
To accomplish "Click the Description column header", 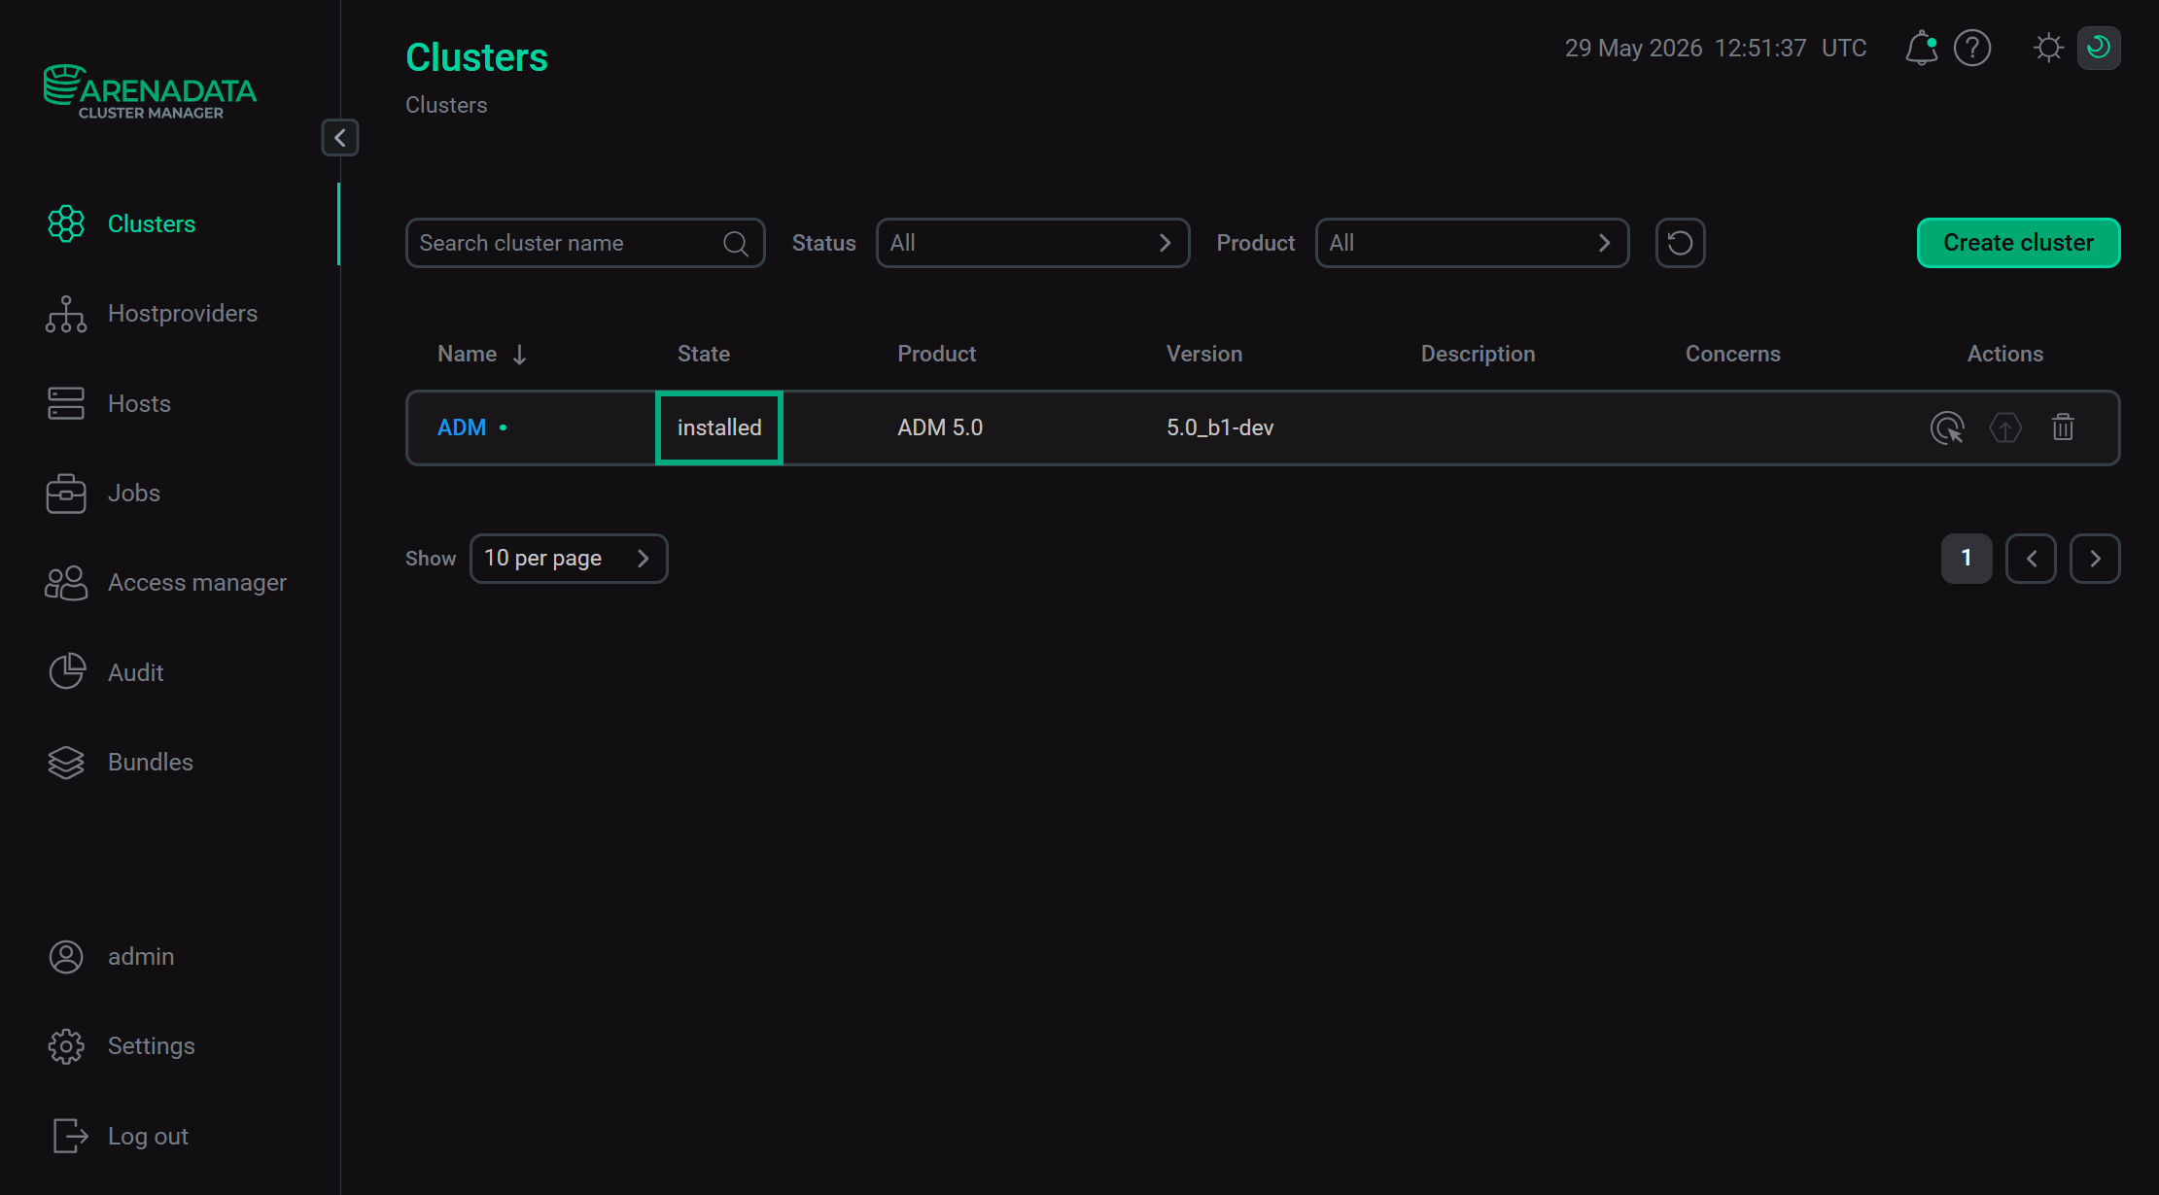I will (x=1478, y=354).
